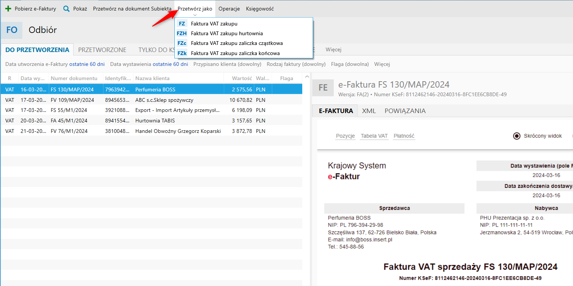Image resolution: width=573 pixels, height=286 pixels.
Task: Sort by the R column header
Action: tap(10, 78)
